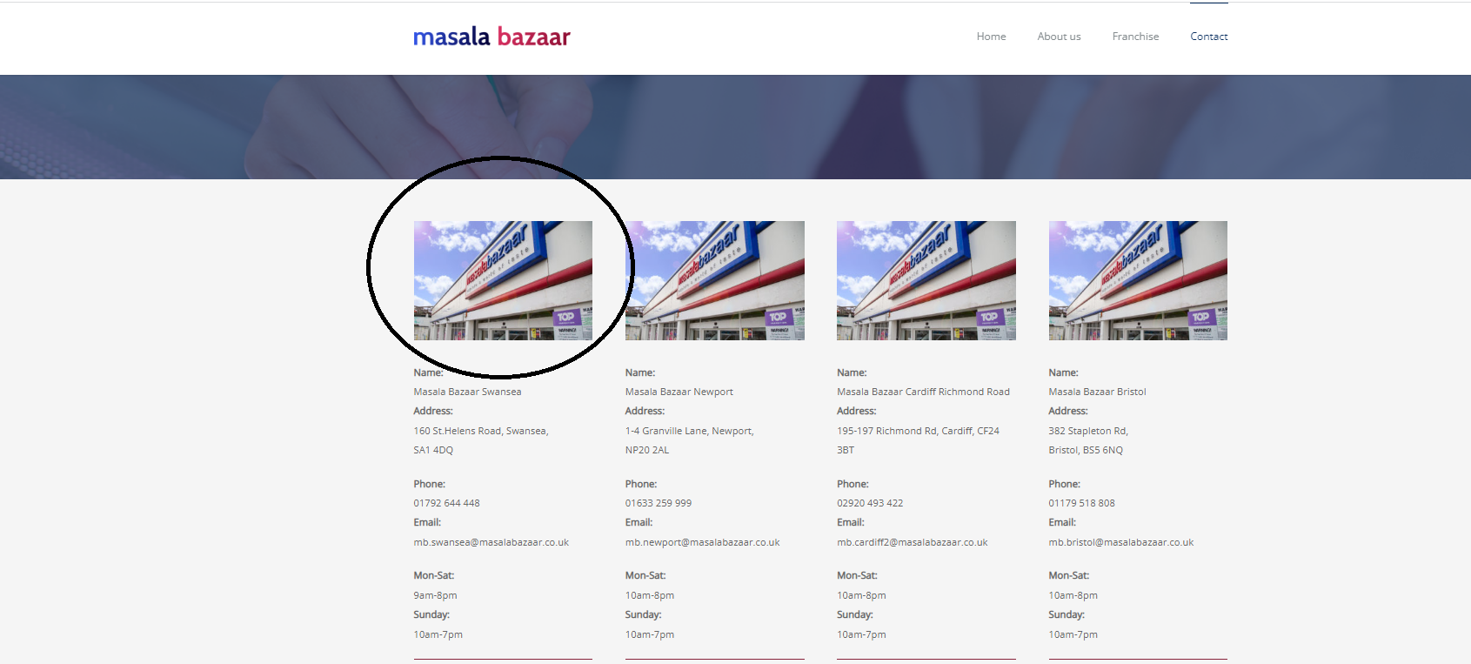The image size is (1471, 664).
Task: View the Cardiff Richmond Road store photo
Action: [926, 280]
